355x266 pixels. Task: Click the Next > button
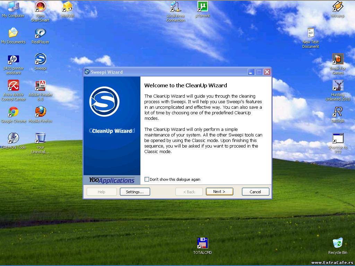(219, 192)
